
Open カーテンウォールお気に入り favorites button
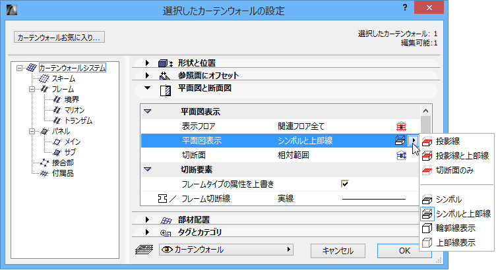click(59, 38)
